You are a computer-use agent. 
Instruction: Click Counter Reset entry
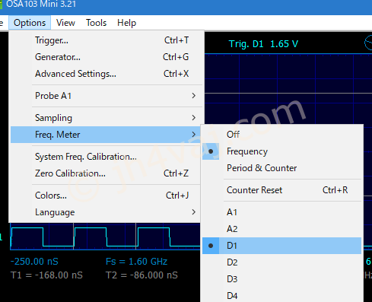pos(281,190)
